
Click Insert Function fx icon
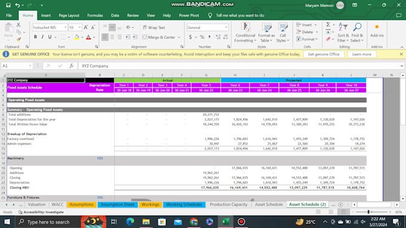pyautogui.click(x=72, y=66)
